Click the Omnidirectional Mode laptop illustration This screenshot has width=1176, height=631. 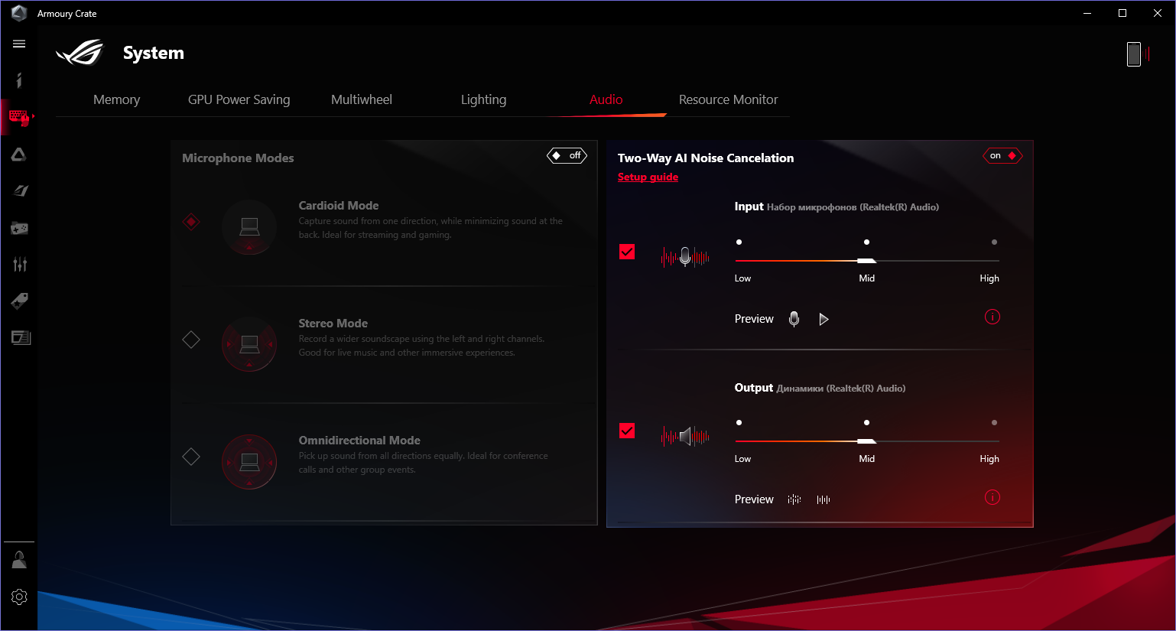point(249,462)
